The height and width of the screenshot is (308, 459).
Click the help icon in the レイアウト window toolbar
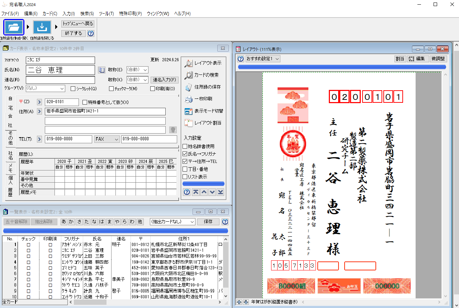(241, 59)
